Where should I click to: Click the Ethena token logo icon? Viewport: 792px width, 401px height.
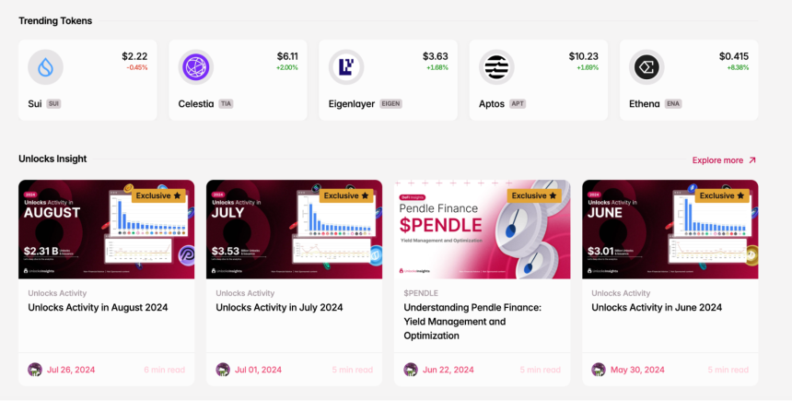tap(646, 67)
